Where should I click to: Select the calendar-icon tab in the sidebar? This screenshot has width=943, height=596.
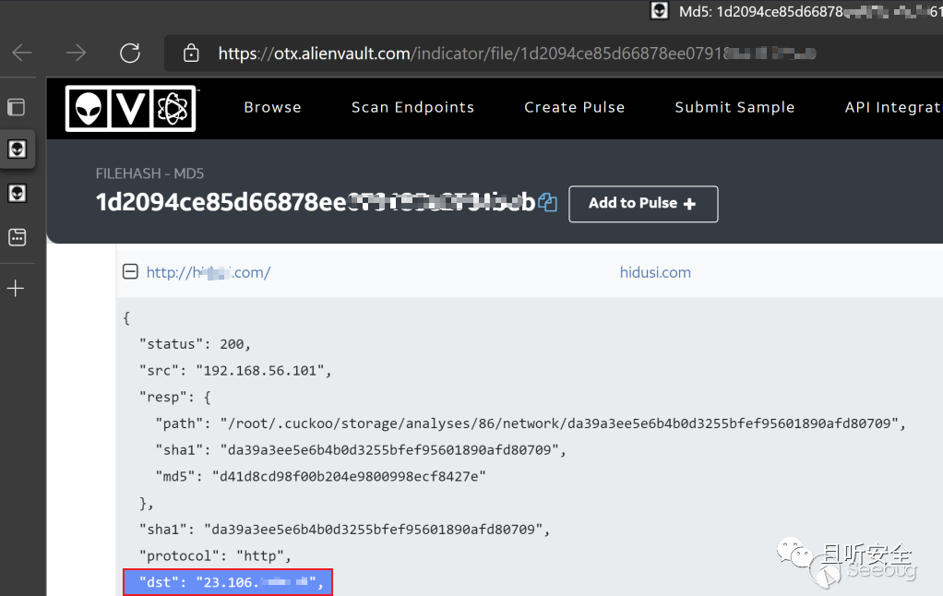coord(17,237)
